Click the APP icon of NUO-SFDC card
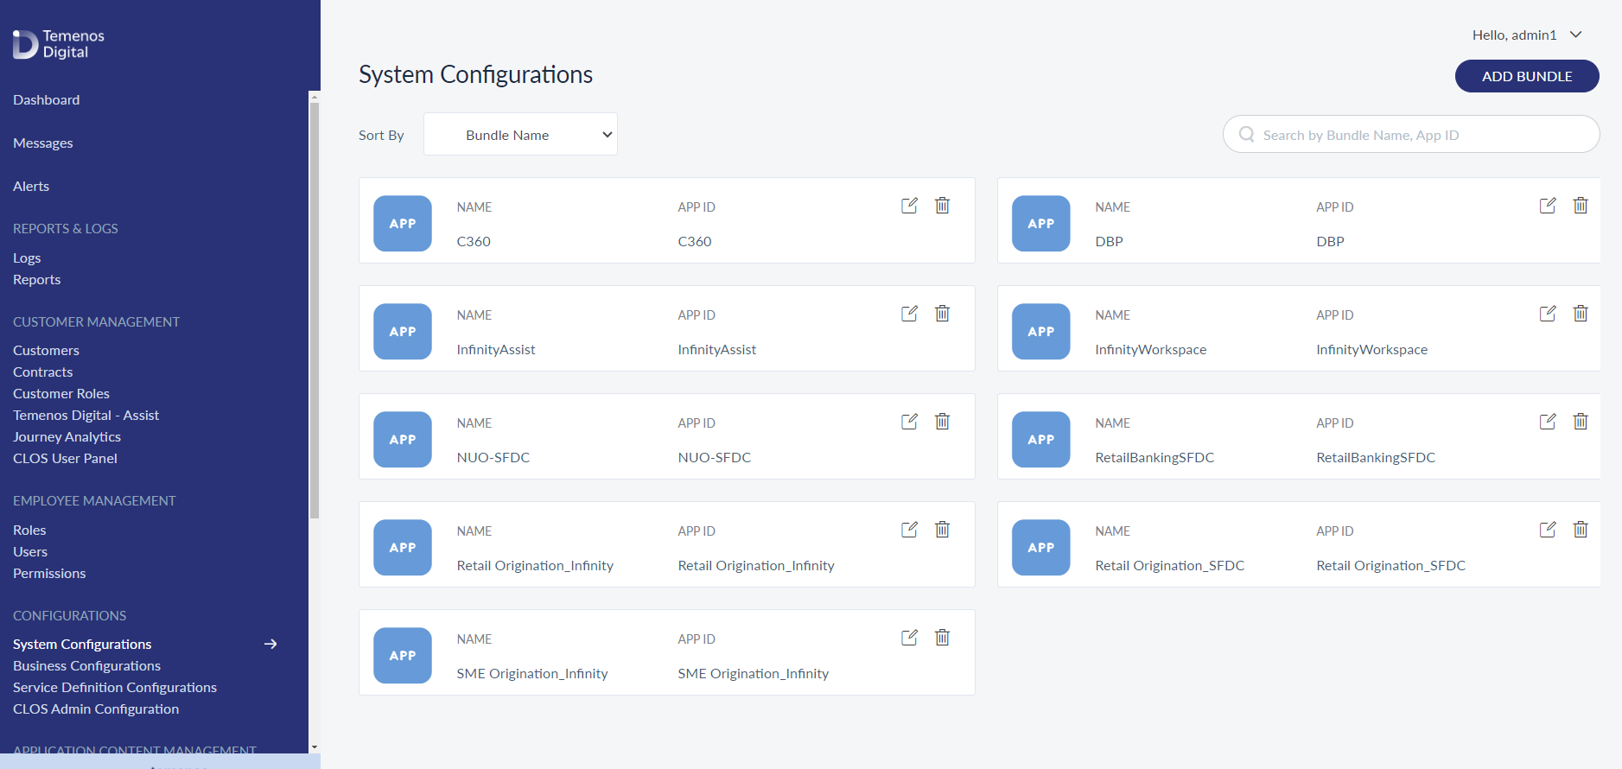 [x=403, y=440]
